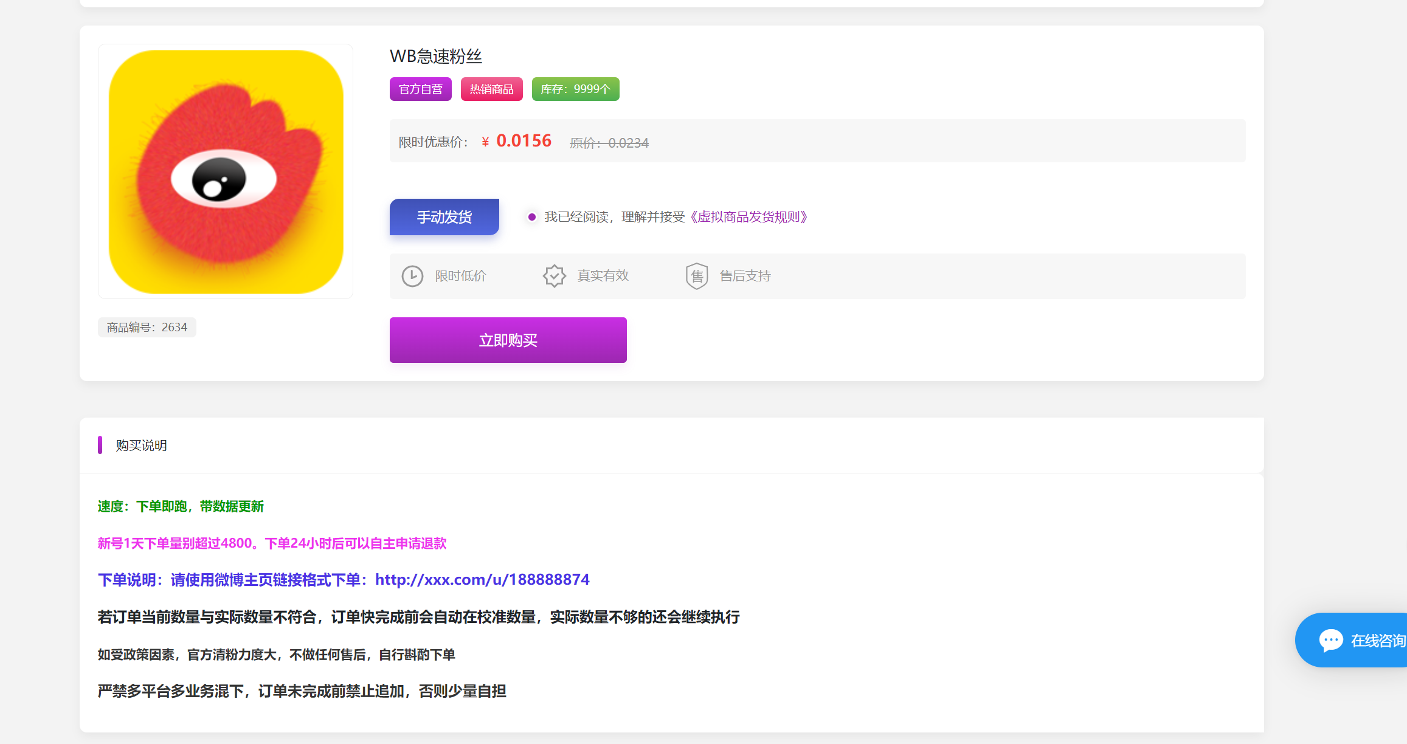
Task: Click the 官方自营 purple tag
Action: pos(420,89)
